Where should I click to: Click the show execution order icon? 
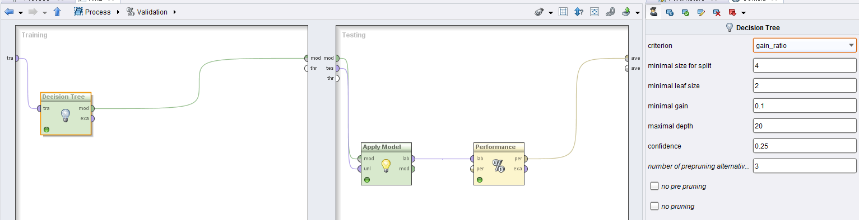[x=579, y=12]
